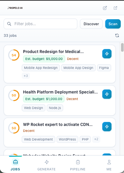Click the Propelo AI logo

pos(15,8)
